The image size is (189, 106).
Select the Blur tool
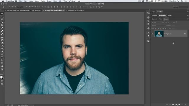point(2,49)
